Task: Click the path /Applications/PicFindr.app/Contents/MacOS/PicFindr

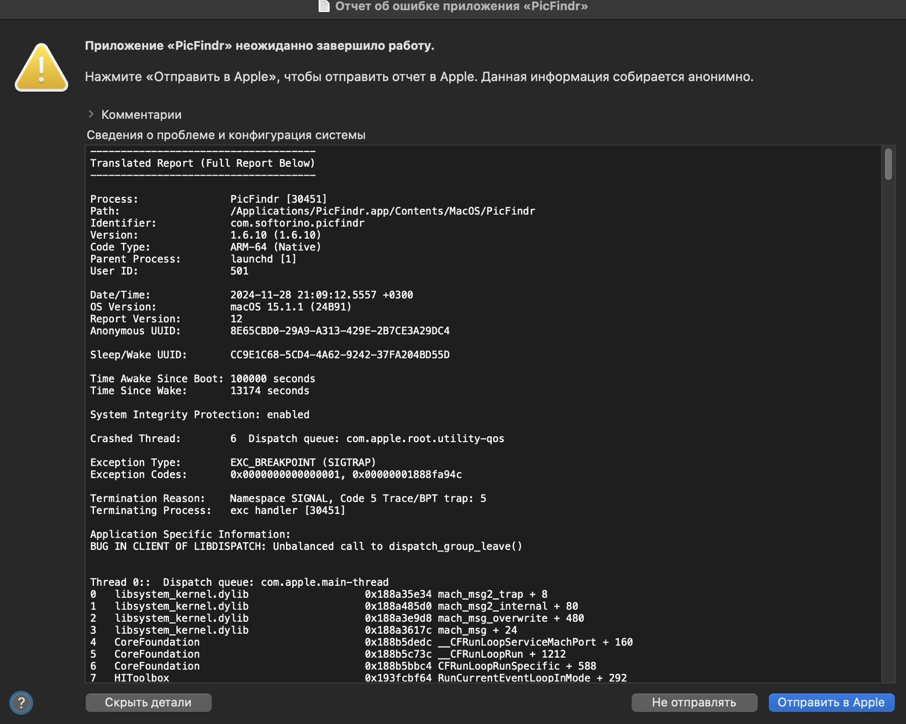Action: pyautogui.click(x=382, y=211)
